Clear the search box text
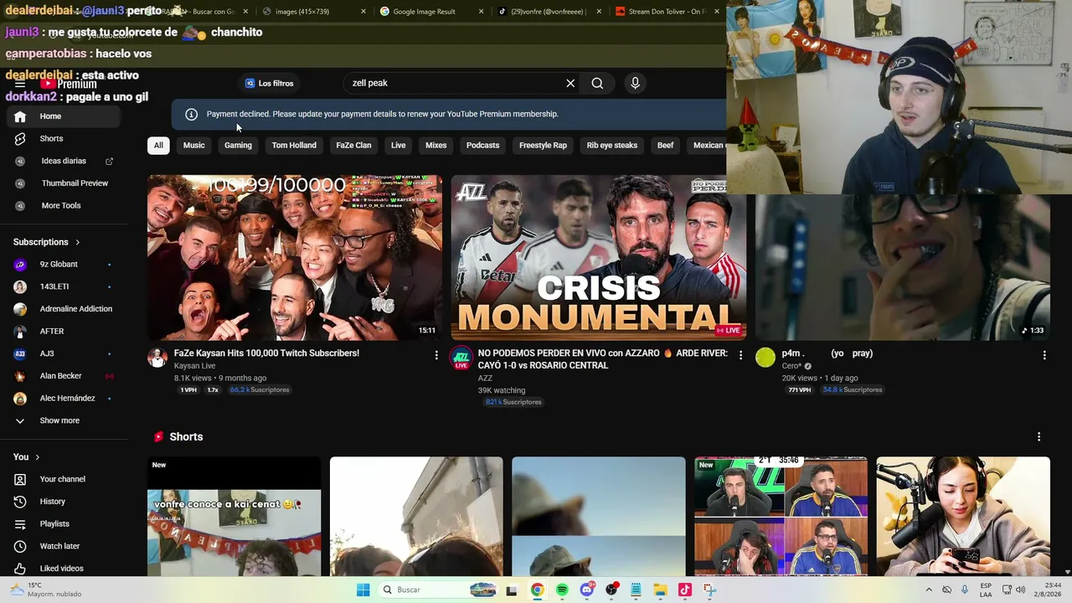Image resolution: width=1072 pixels, height=603 pixels. pos(570,83)
